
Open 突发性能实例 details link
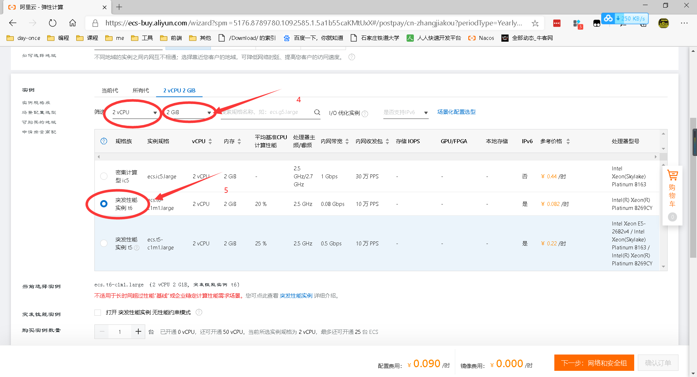pos(296,295)
